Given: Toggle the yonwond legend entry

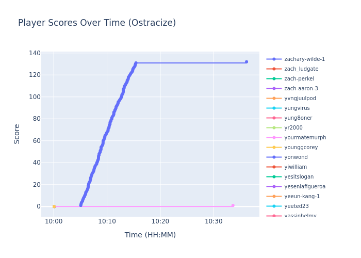Looking at the screenshot, I should tap(296, 157).
